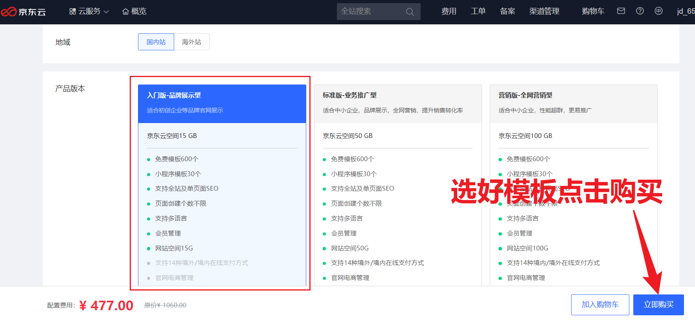695x320 pixels.
Task: Click the magnifier search icon
Action: (410, 12)
